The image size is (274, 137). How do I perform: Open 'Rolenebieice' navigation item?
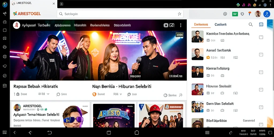(x=100, y=25)
